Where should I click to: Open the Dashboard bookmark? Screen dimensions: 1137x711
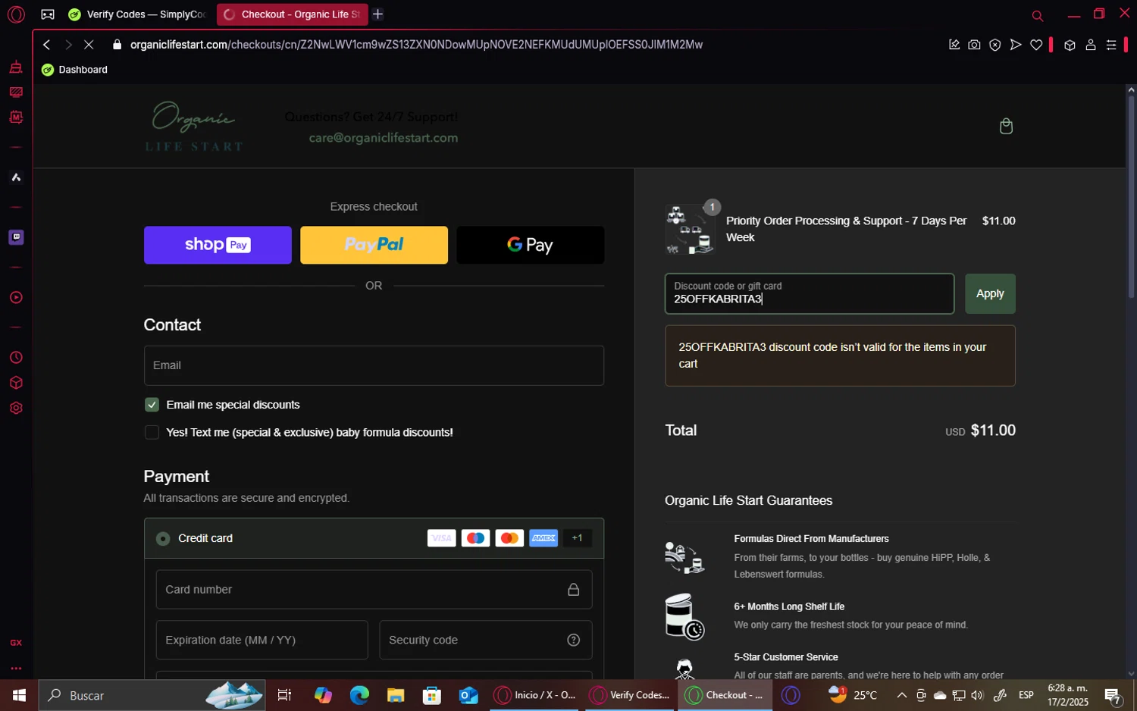(x=74, y=70)
